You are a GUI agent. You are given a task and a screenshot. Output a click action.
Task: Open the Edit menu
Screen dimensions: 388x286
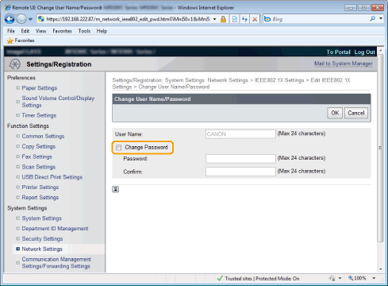25,31
